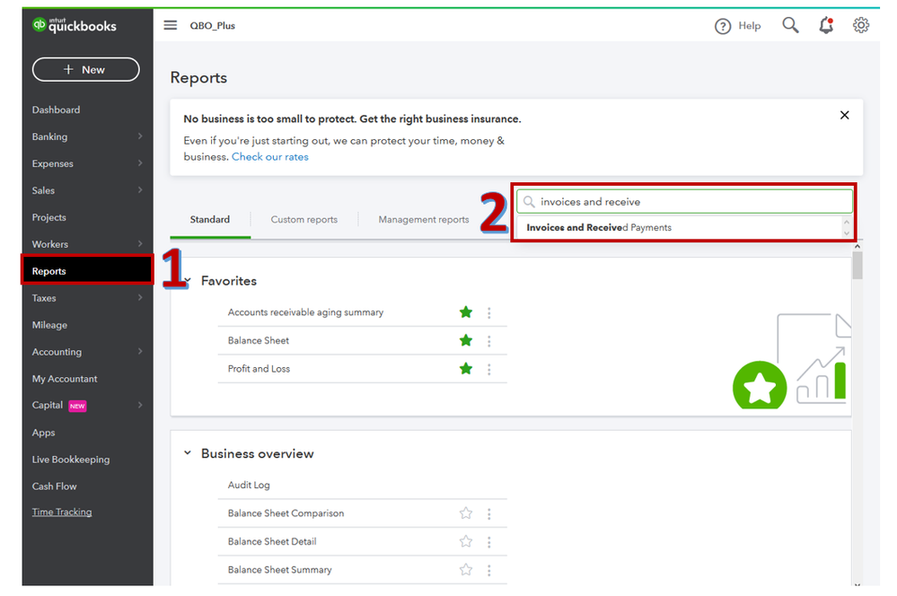
Task: Open more options for Balance Sheet Detail
Action: (489, 541)
